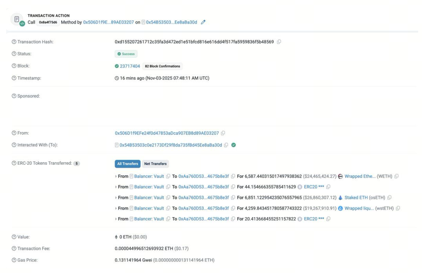Screen dimensions: 422x273
Task: Open recipient 0xAa760D53...4675b8e3f in wstETH row
Action: click(x=204, y=208)
